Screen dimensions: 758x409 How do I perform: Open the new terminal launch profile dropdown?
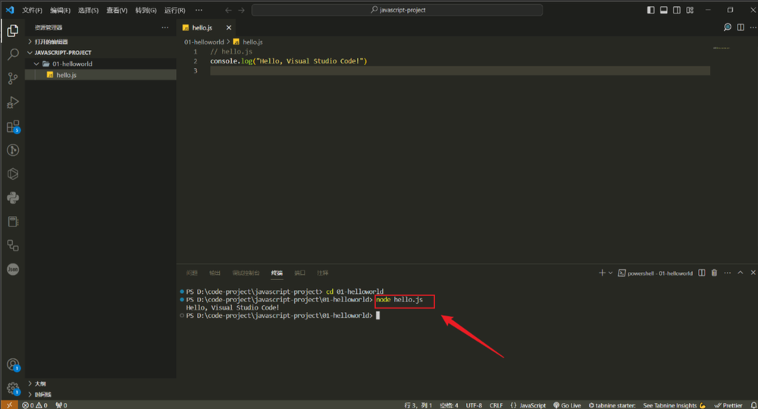610,273
